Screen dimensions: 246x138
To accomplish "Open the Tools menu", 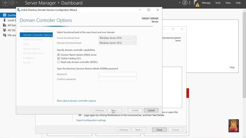I will (218, 3).
